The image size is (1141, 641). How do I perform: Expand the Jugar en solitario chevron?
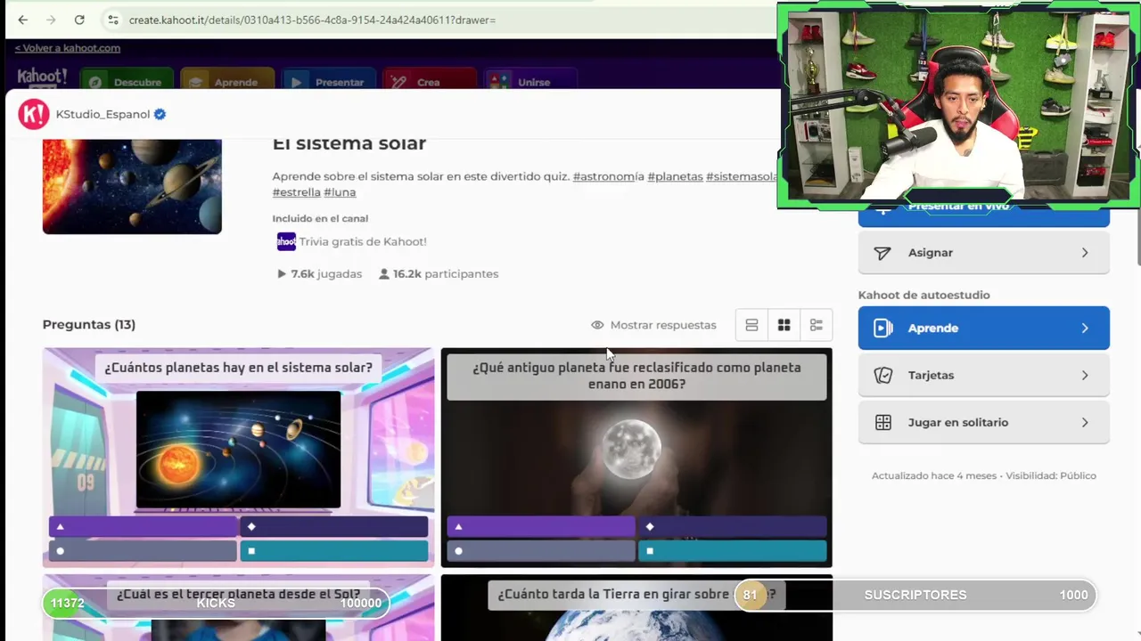pos(1085,422)
